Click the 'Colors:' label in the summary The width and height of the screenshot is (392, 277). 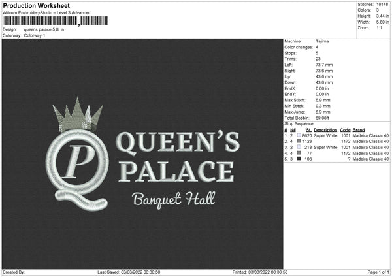[365, 10]
